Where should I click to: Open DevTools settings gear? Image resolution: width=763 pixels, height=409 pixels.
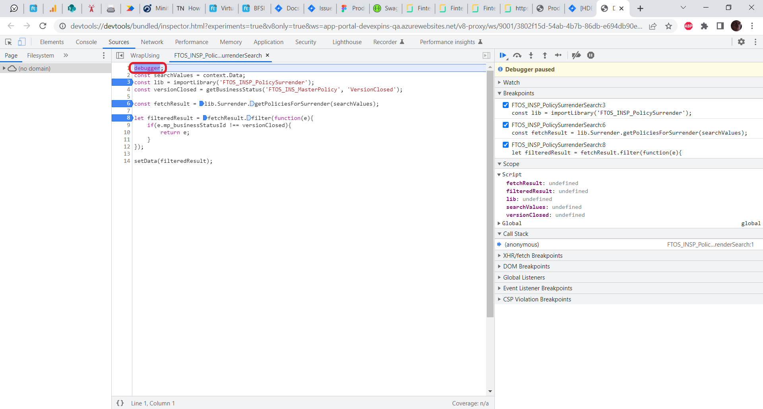[741, 42]
